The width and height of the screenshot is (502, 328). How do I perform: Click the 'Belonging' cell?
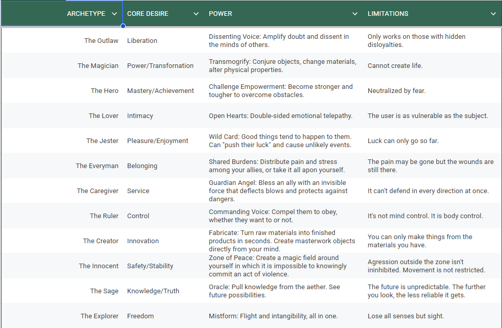click(x=163, y=166)
